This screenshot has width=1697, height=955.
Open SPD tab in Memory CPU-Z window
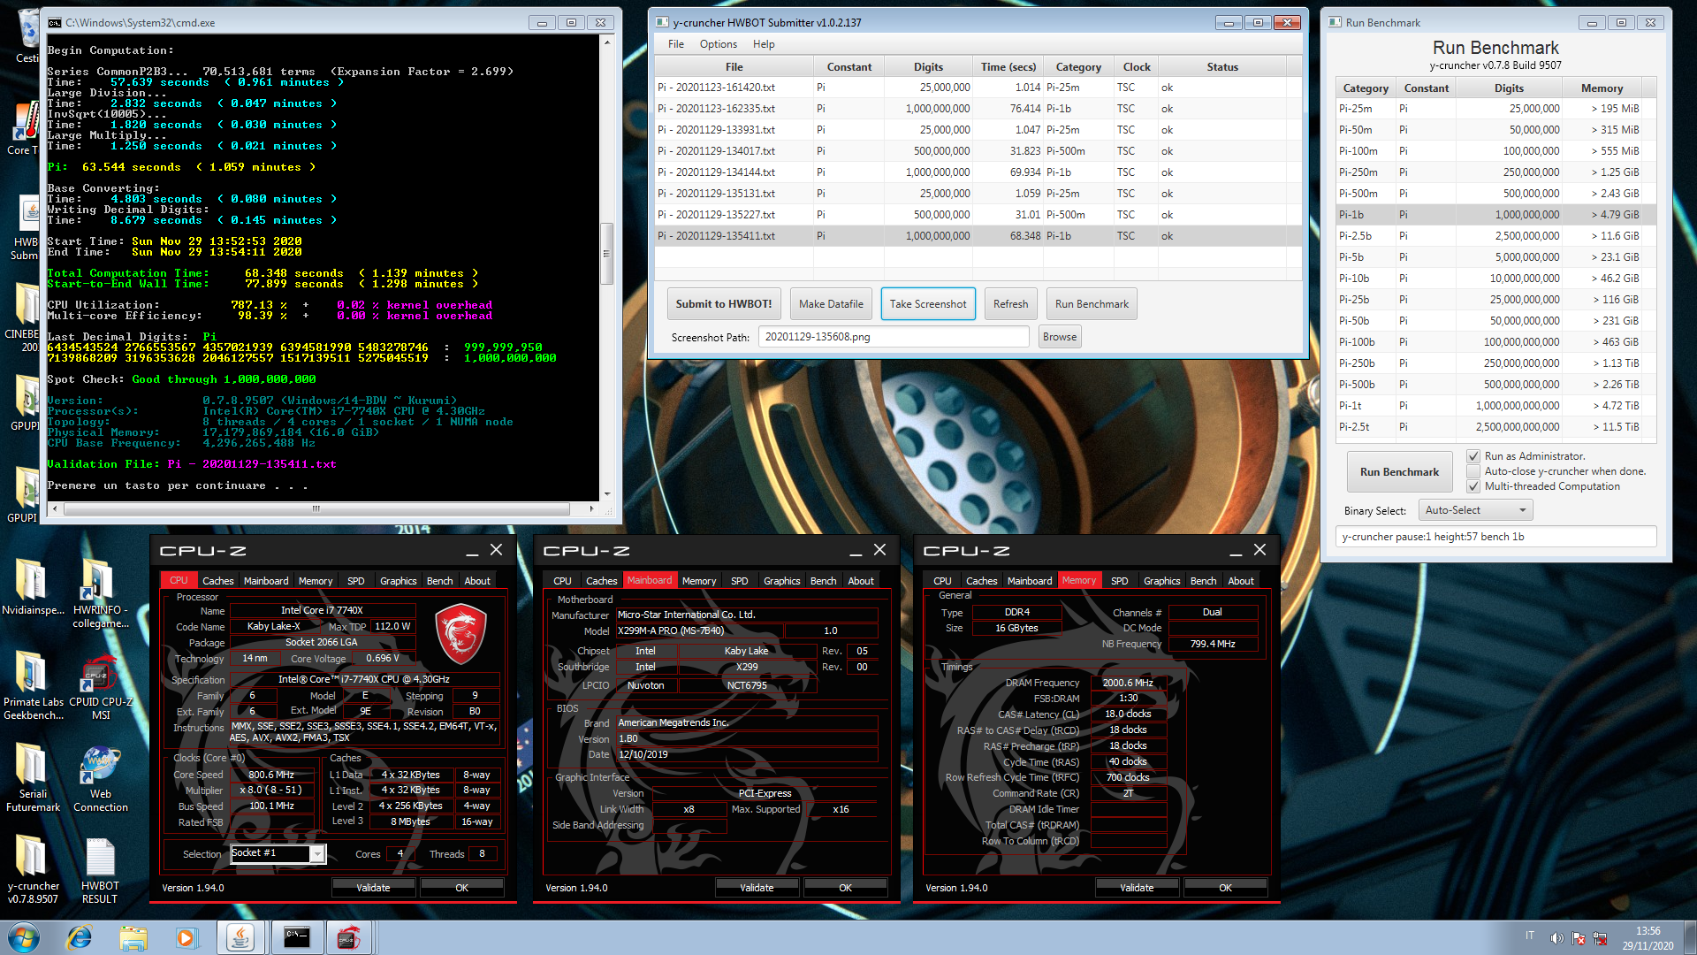click(x=1119, y=581)
